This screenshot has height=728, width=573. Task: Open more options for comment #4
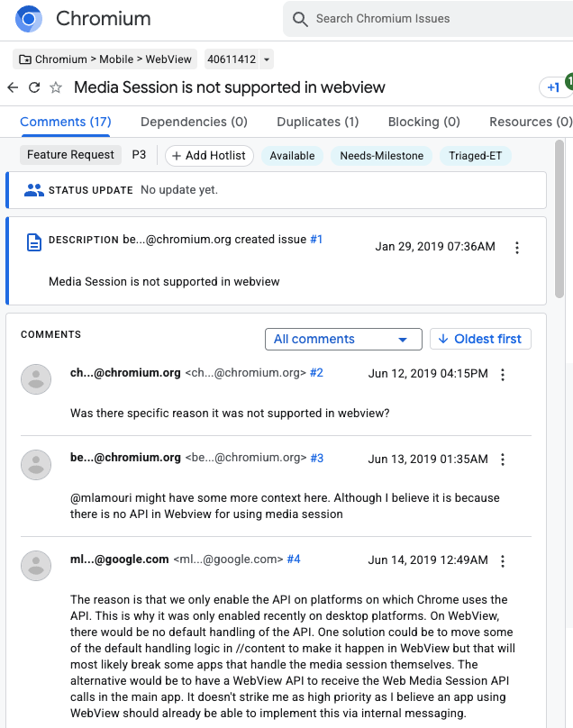(x=503, y=561)
